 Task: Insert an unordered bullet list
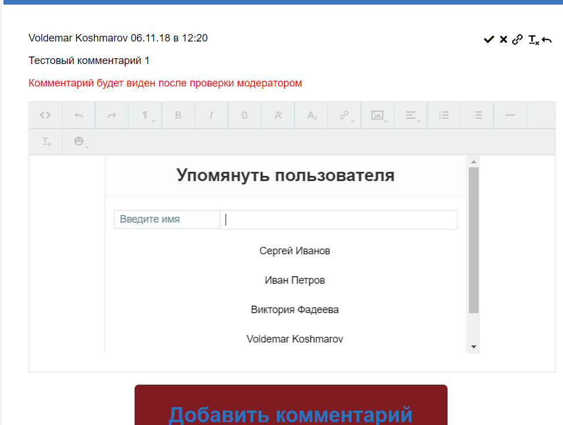pos(443,115)
